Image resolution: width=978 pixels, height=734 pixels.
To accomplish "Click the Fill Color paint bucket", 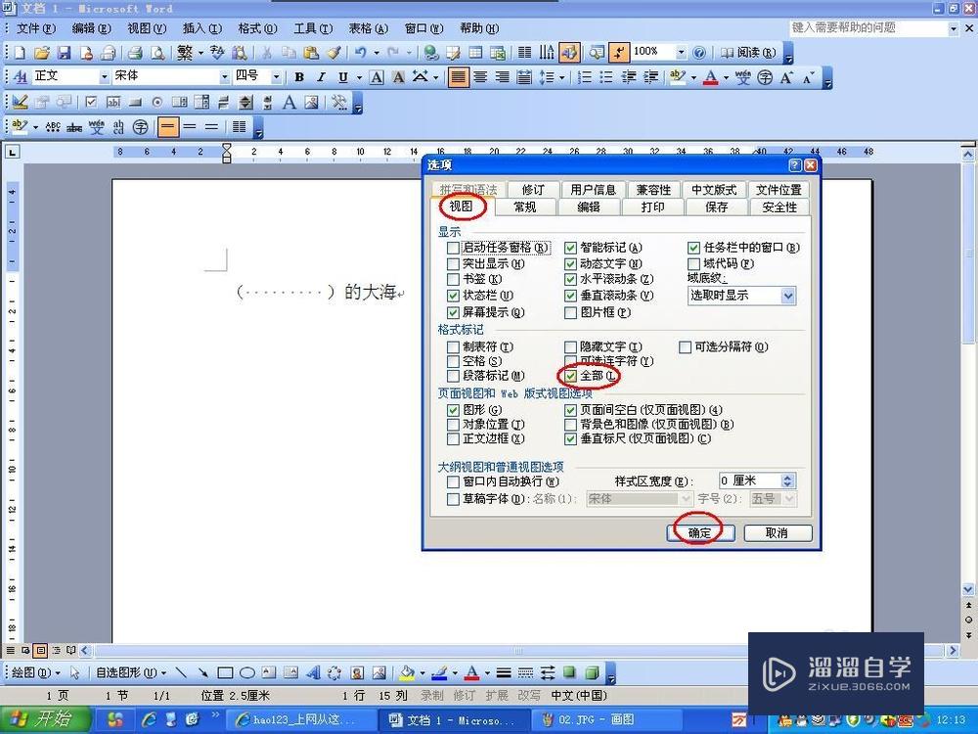I will [x=407, y=673].
